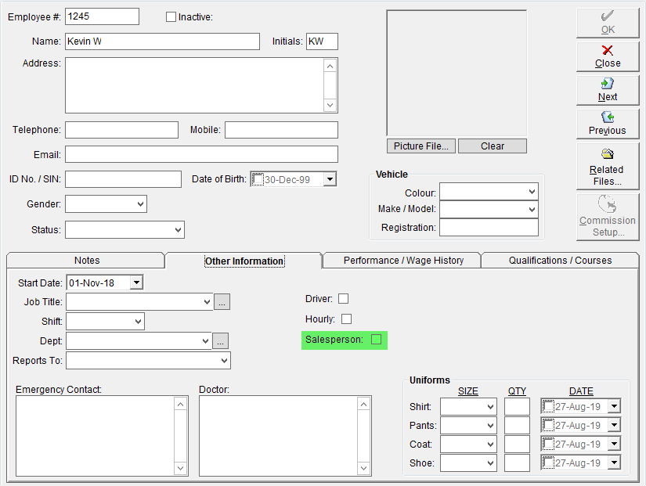
Task: Click Emergency Contact scrollbar down arrow
Action: (x=180, y=468)
